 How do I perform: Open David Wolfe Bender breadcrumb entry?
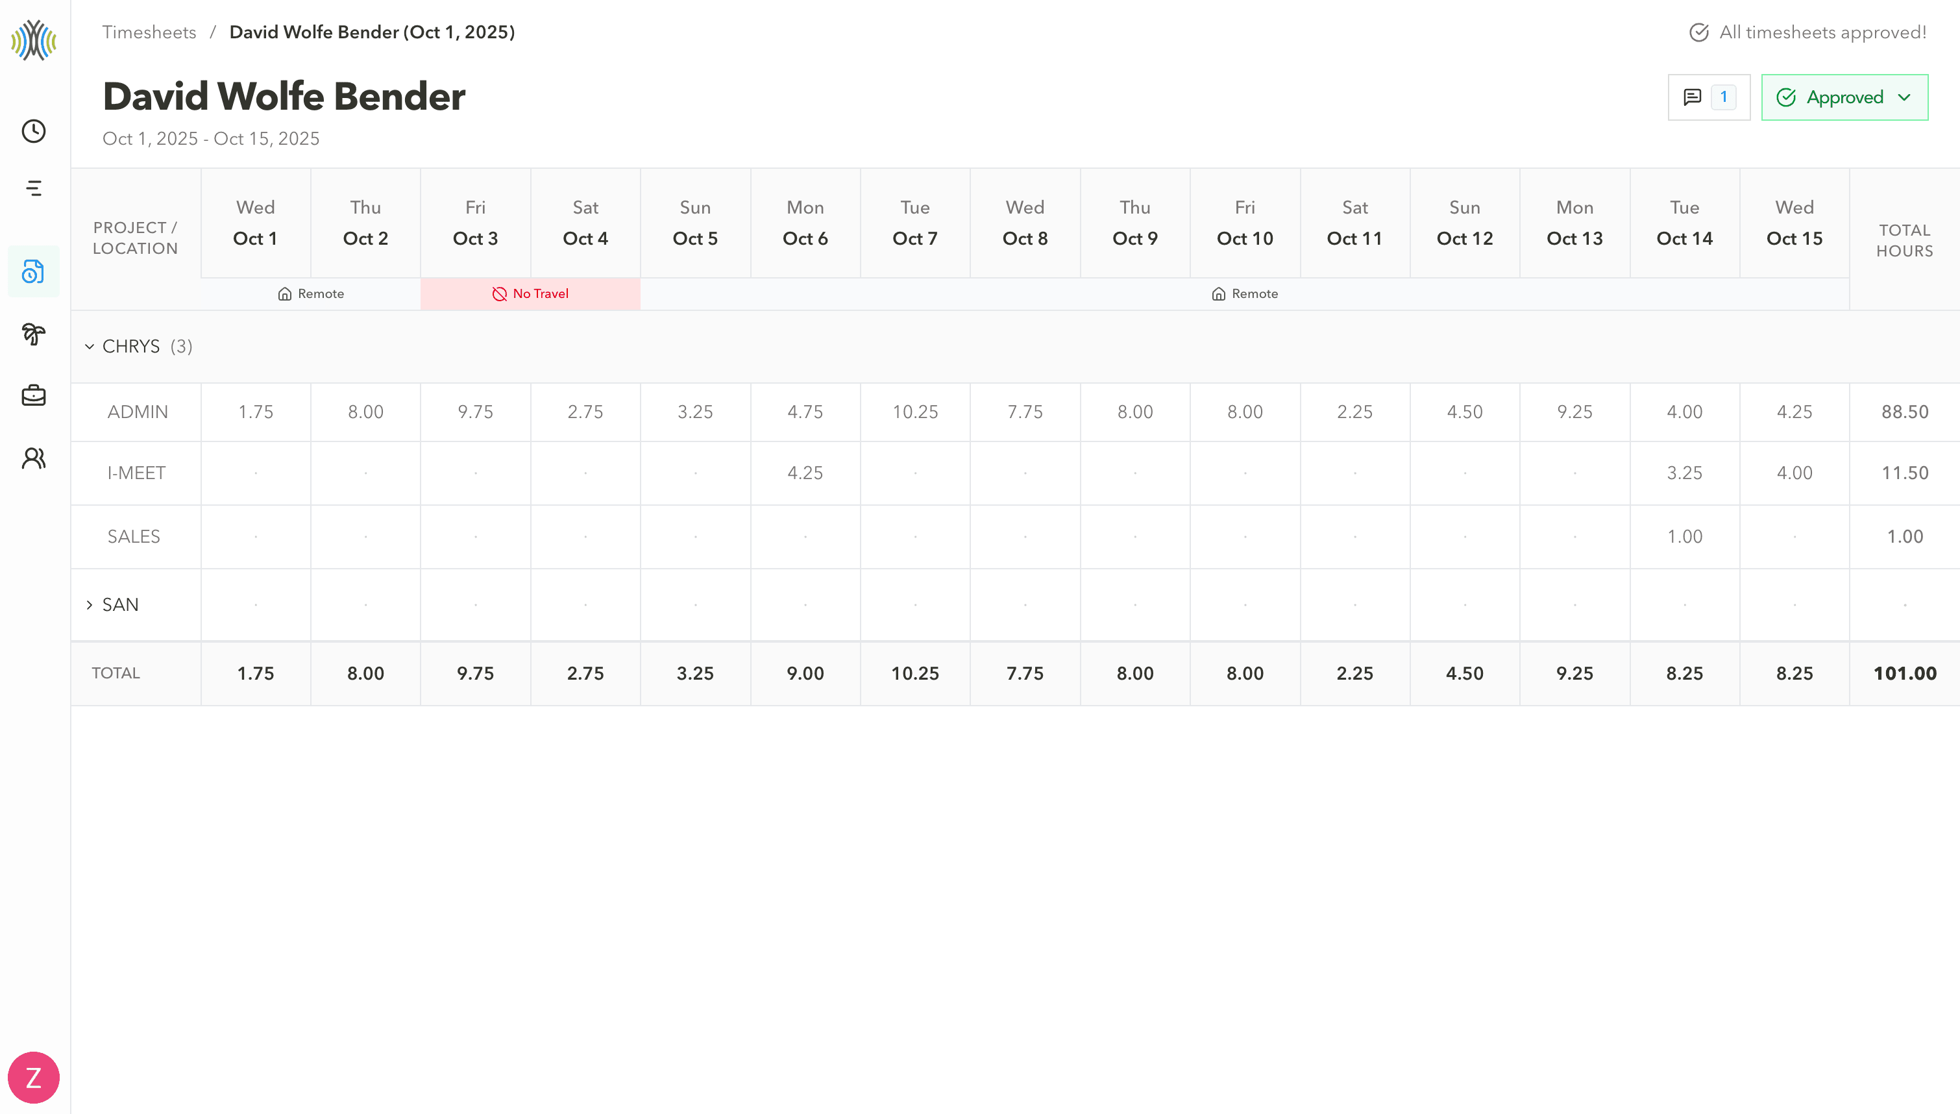373,32
